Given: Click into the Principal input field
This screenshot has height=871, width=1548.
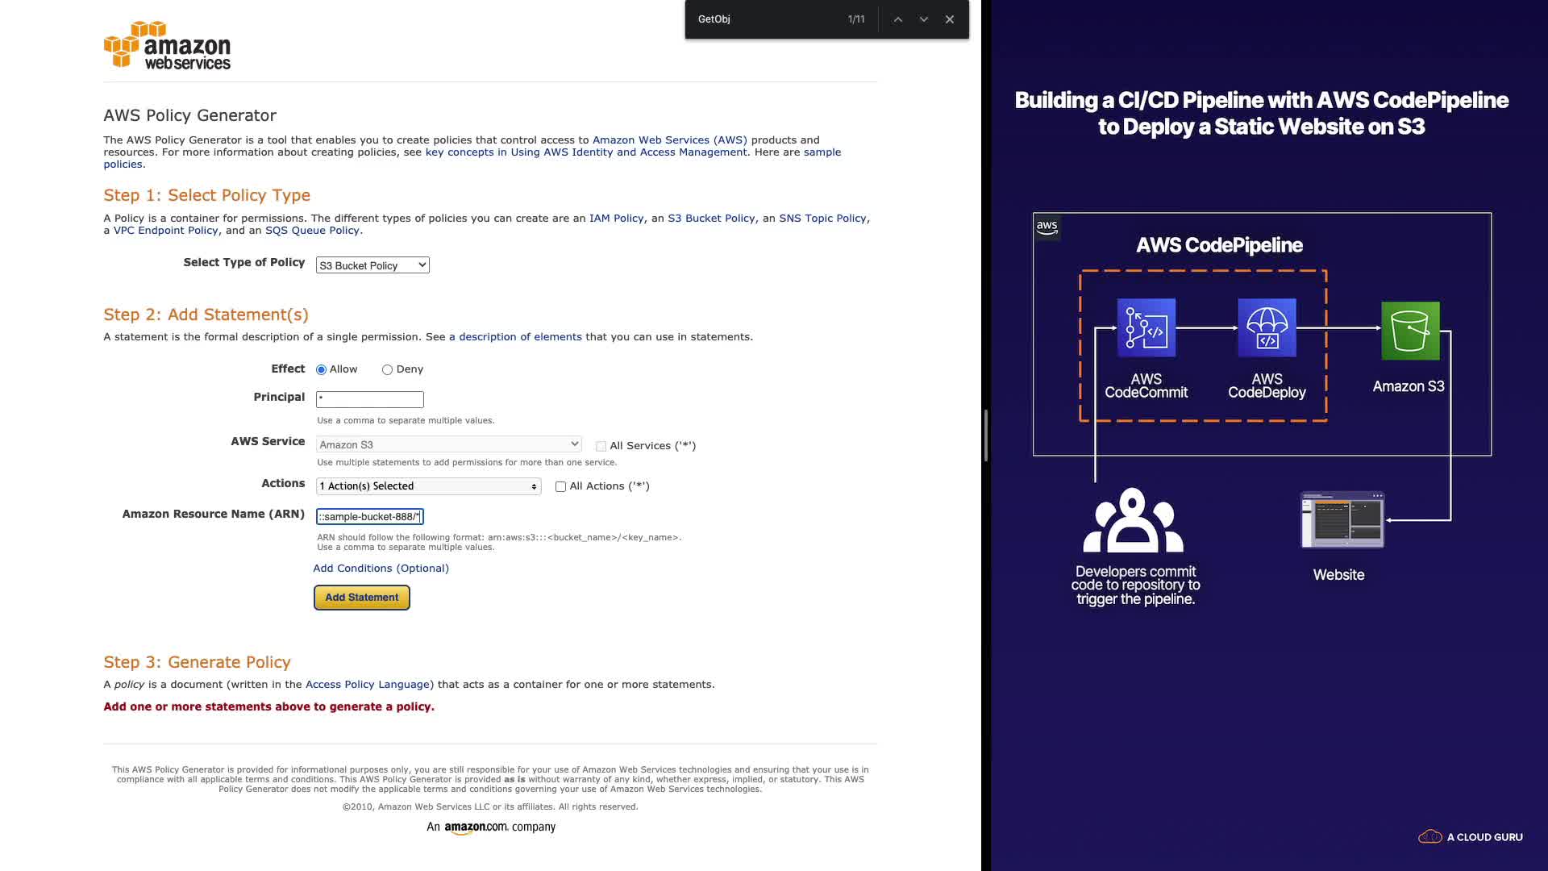Looking at the screenshot, I should pos(369,399).
